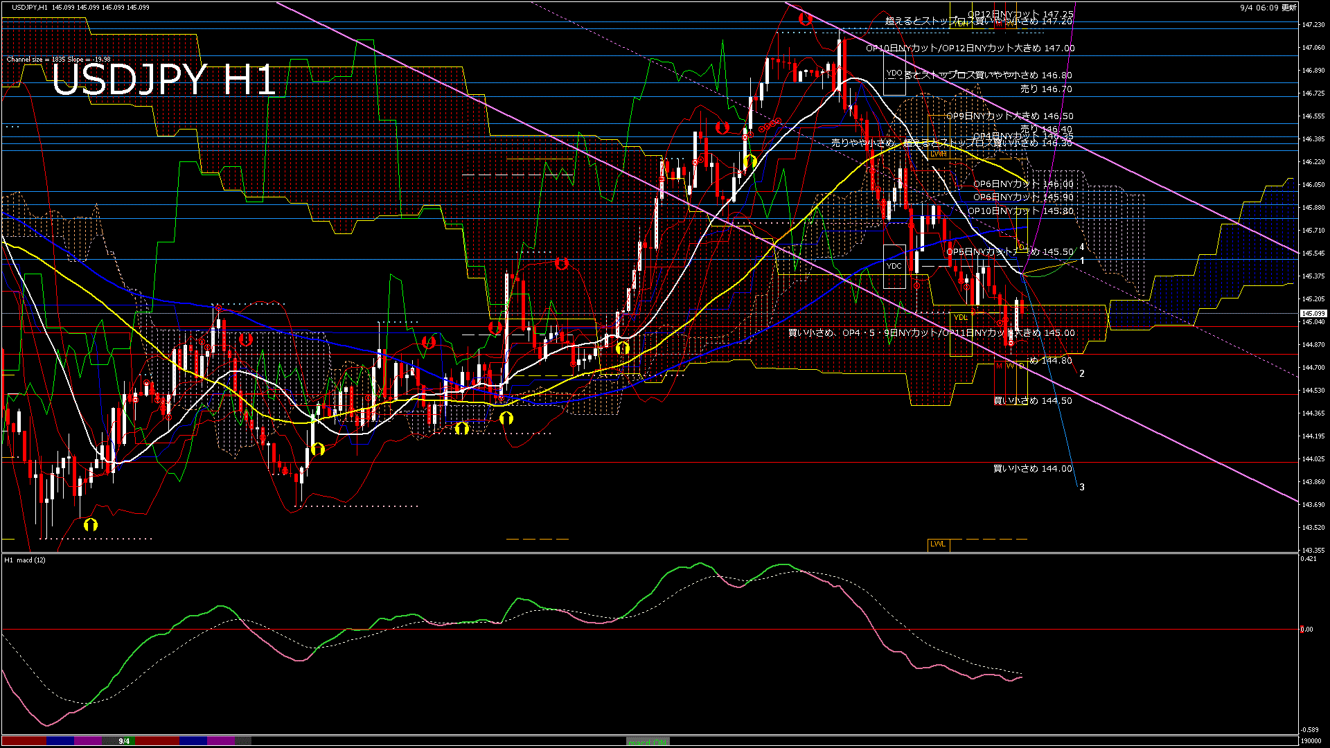The image size is (1330, 748).
Task: Click the 売り 146.70 order label
Action: click(x=1046, y=89)
